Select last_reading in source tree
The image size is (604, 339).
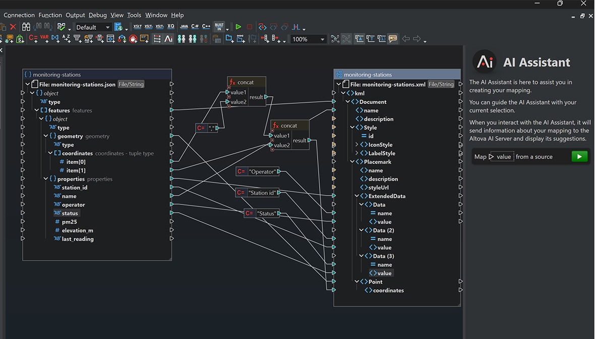(x=78, y=239)
